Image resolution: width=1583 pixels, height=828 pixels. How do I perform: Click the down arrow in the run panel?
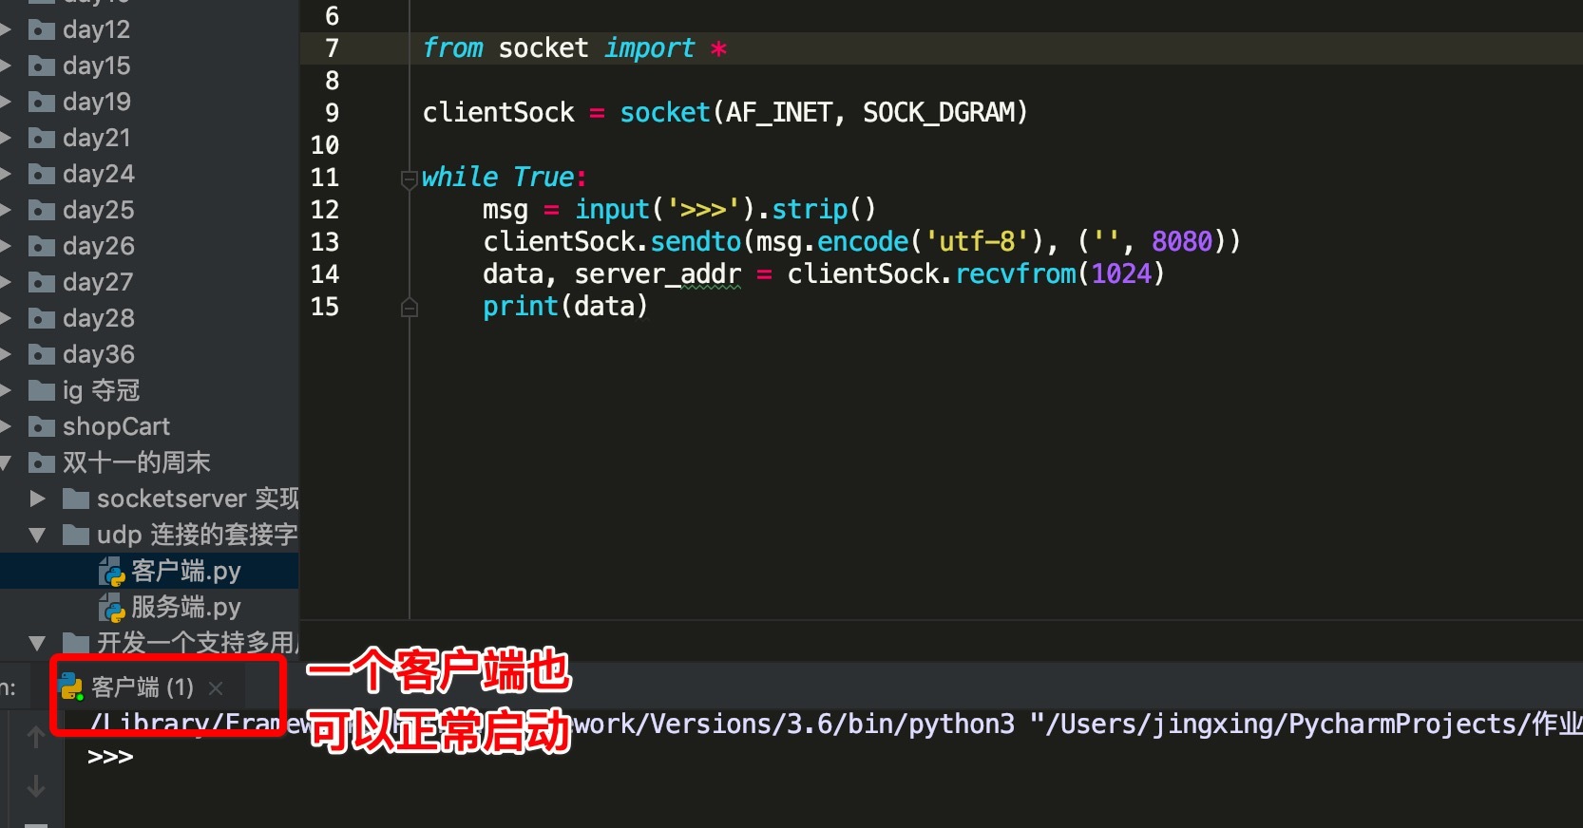coord(36,786)
